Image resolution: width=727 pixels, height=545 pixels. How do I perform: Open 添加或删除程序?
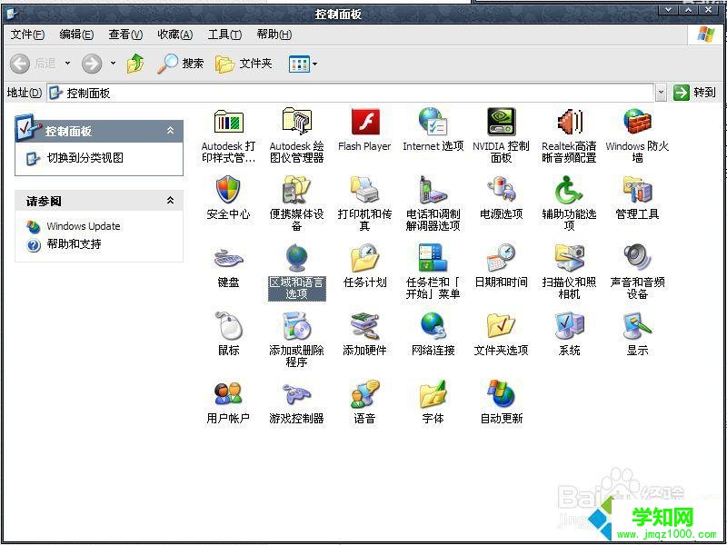[296, 339]
